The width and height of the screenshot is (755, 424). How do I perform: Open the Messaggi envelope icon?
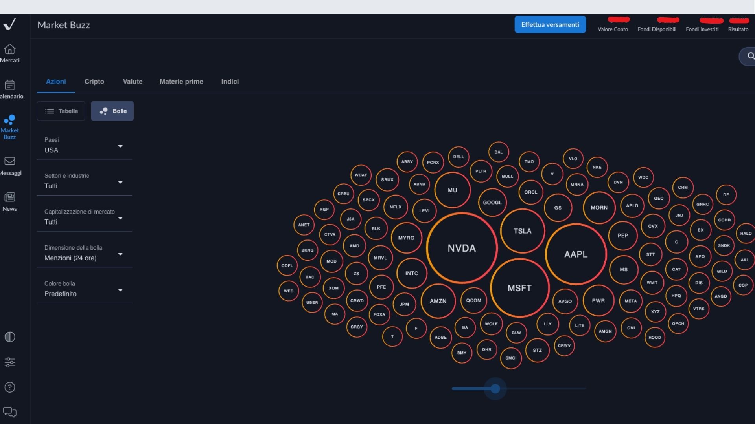[x=9, y=161]
